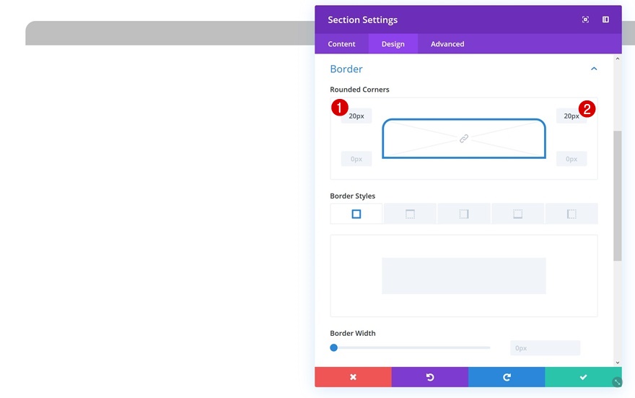
Task: Switch to the Content tab
Action: (341, 44)
